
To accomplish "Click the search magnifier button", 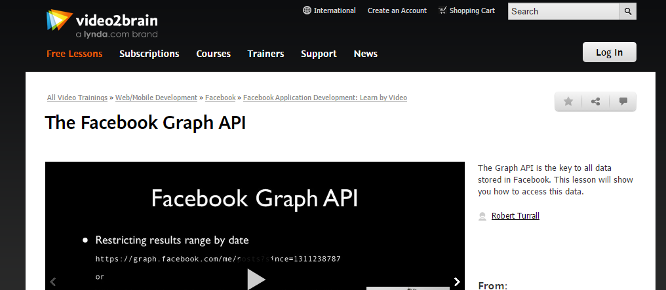I will tap(628, 11).
